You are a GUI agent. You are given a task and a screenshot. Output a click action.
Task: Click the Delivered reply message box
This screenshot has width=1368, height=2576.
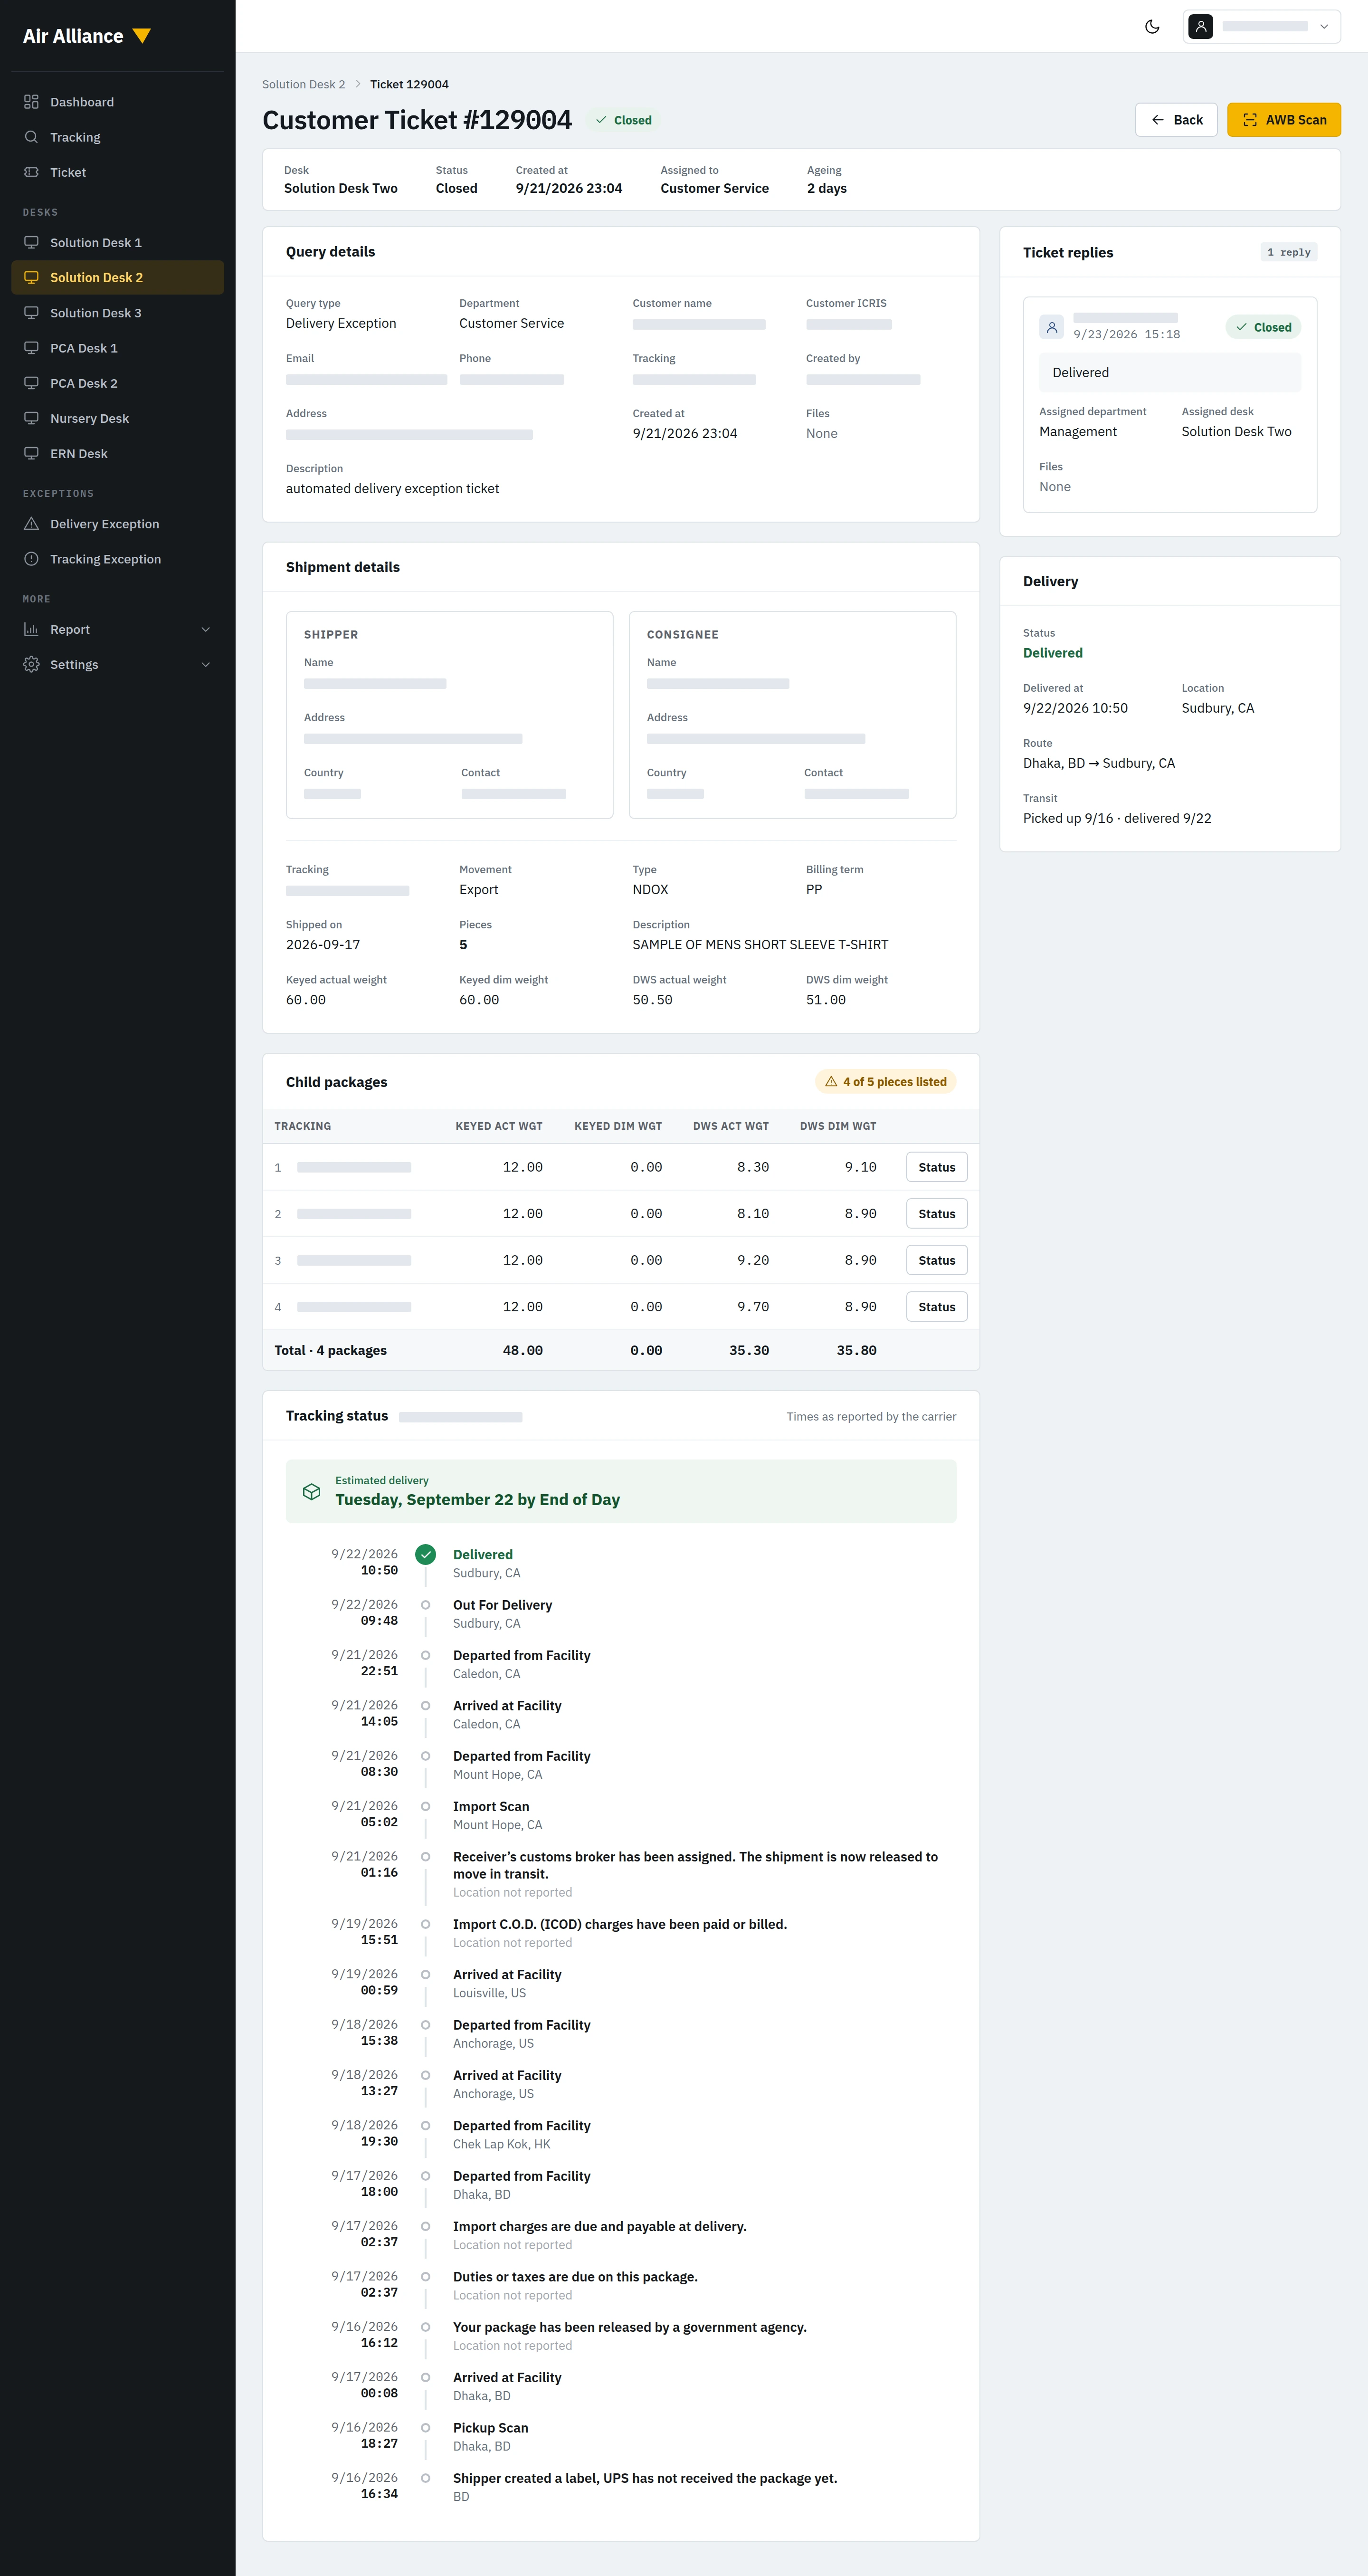tap(1169, 372)
